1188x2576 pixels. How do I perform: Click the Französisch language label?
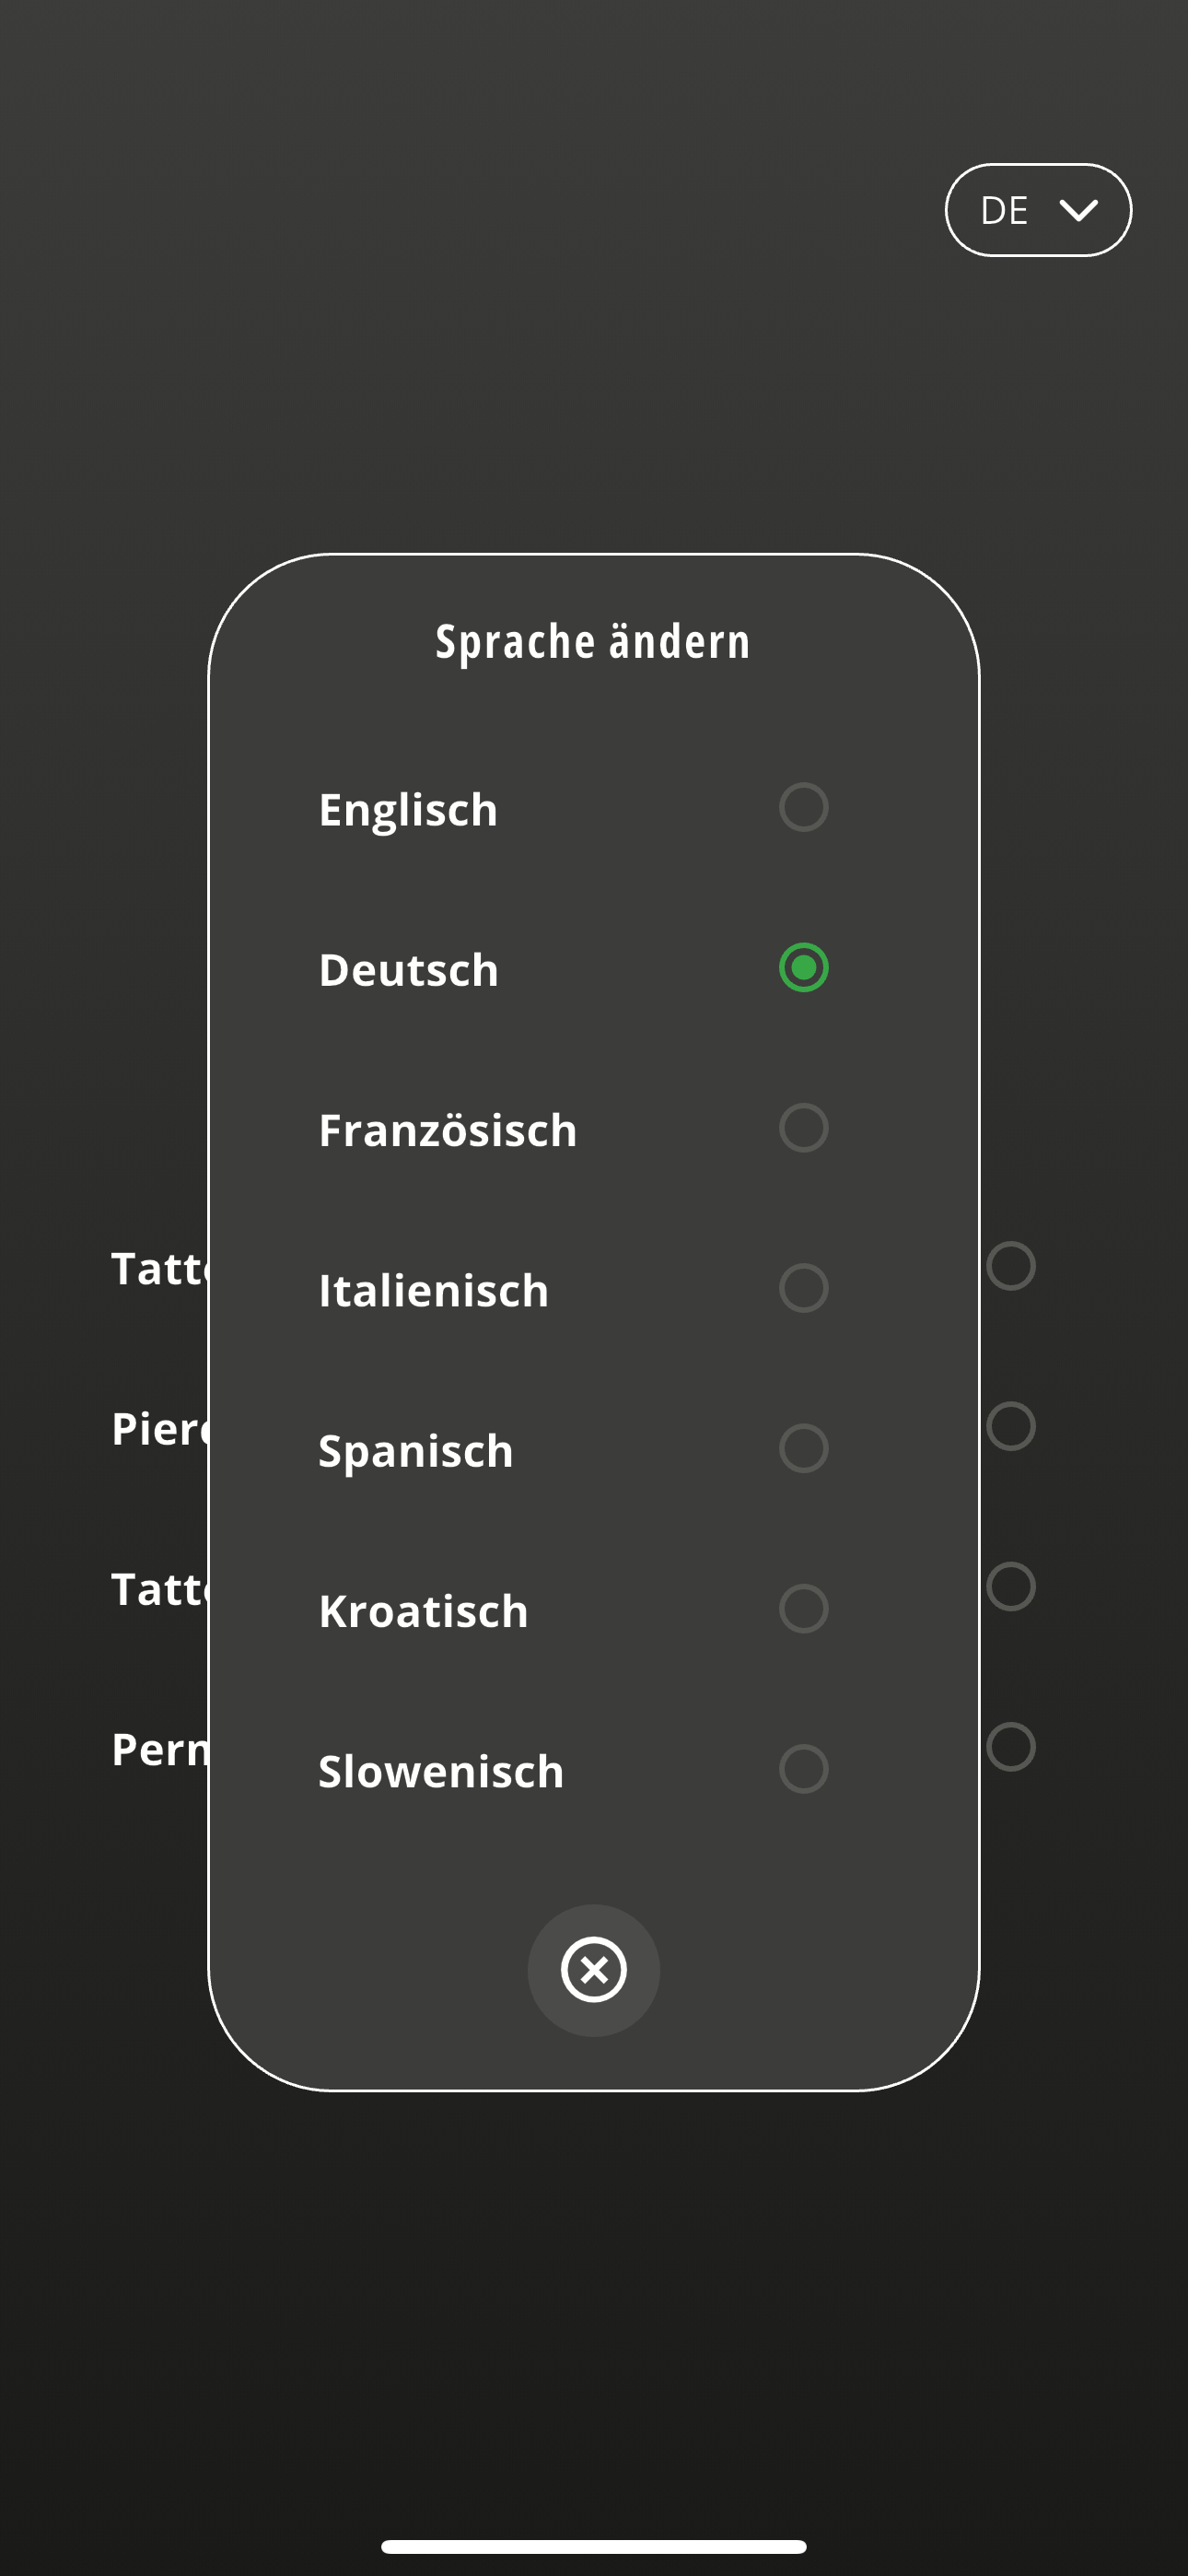447,1131
